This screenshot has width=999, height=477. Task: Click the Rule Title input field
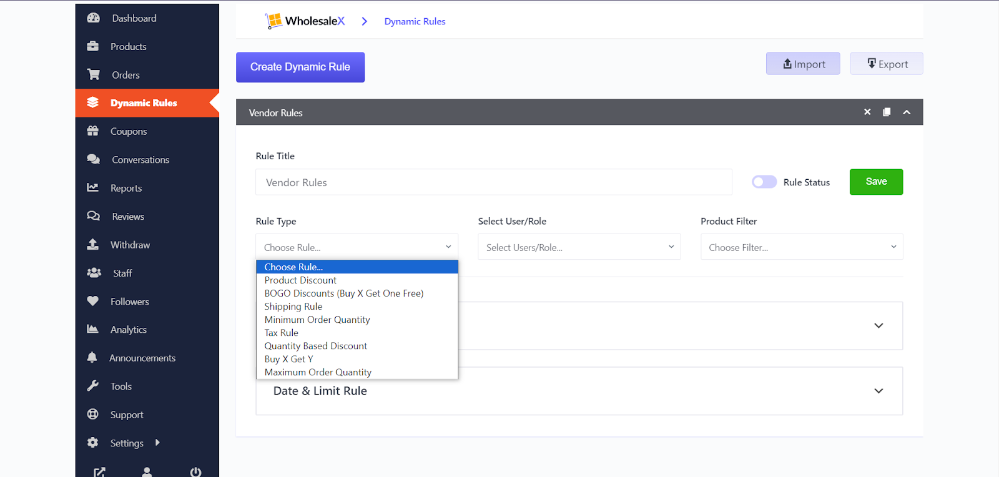(x=494, y=182)
